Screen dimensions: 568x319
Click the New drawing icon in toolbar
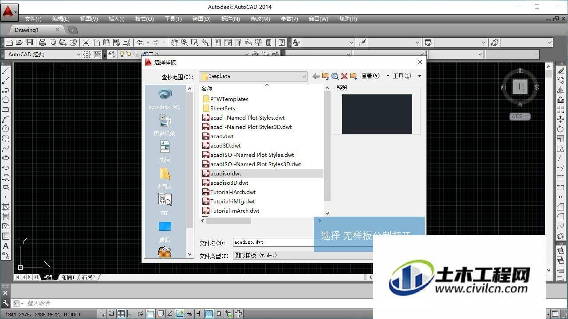pos(9,43)
